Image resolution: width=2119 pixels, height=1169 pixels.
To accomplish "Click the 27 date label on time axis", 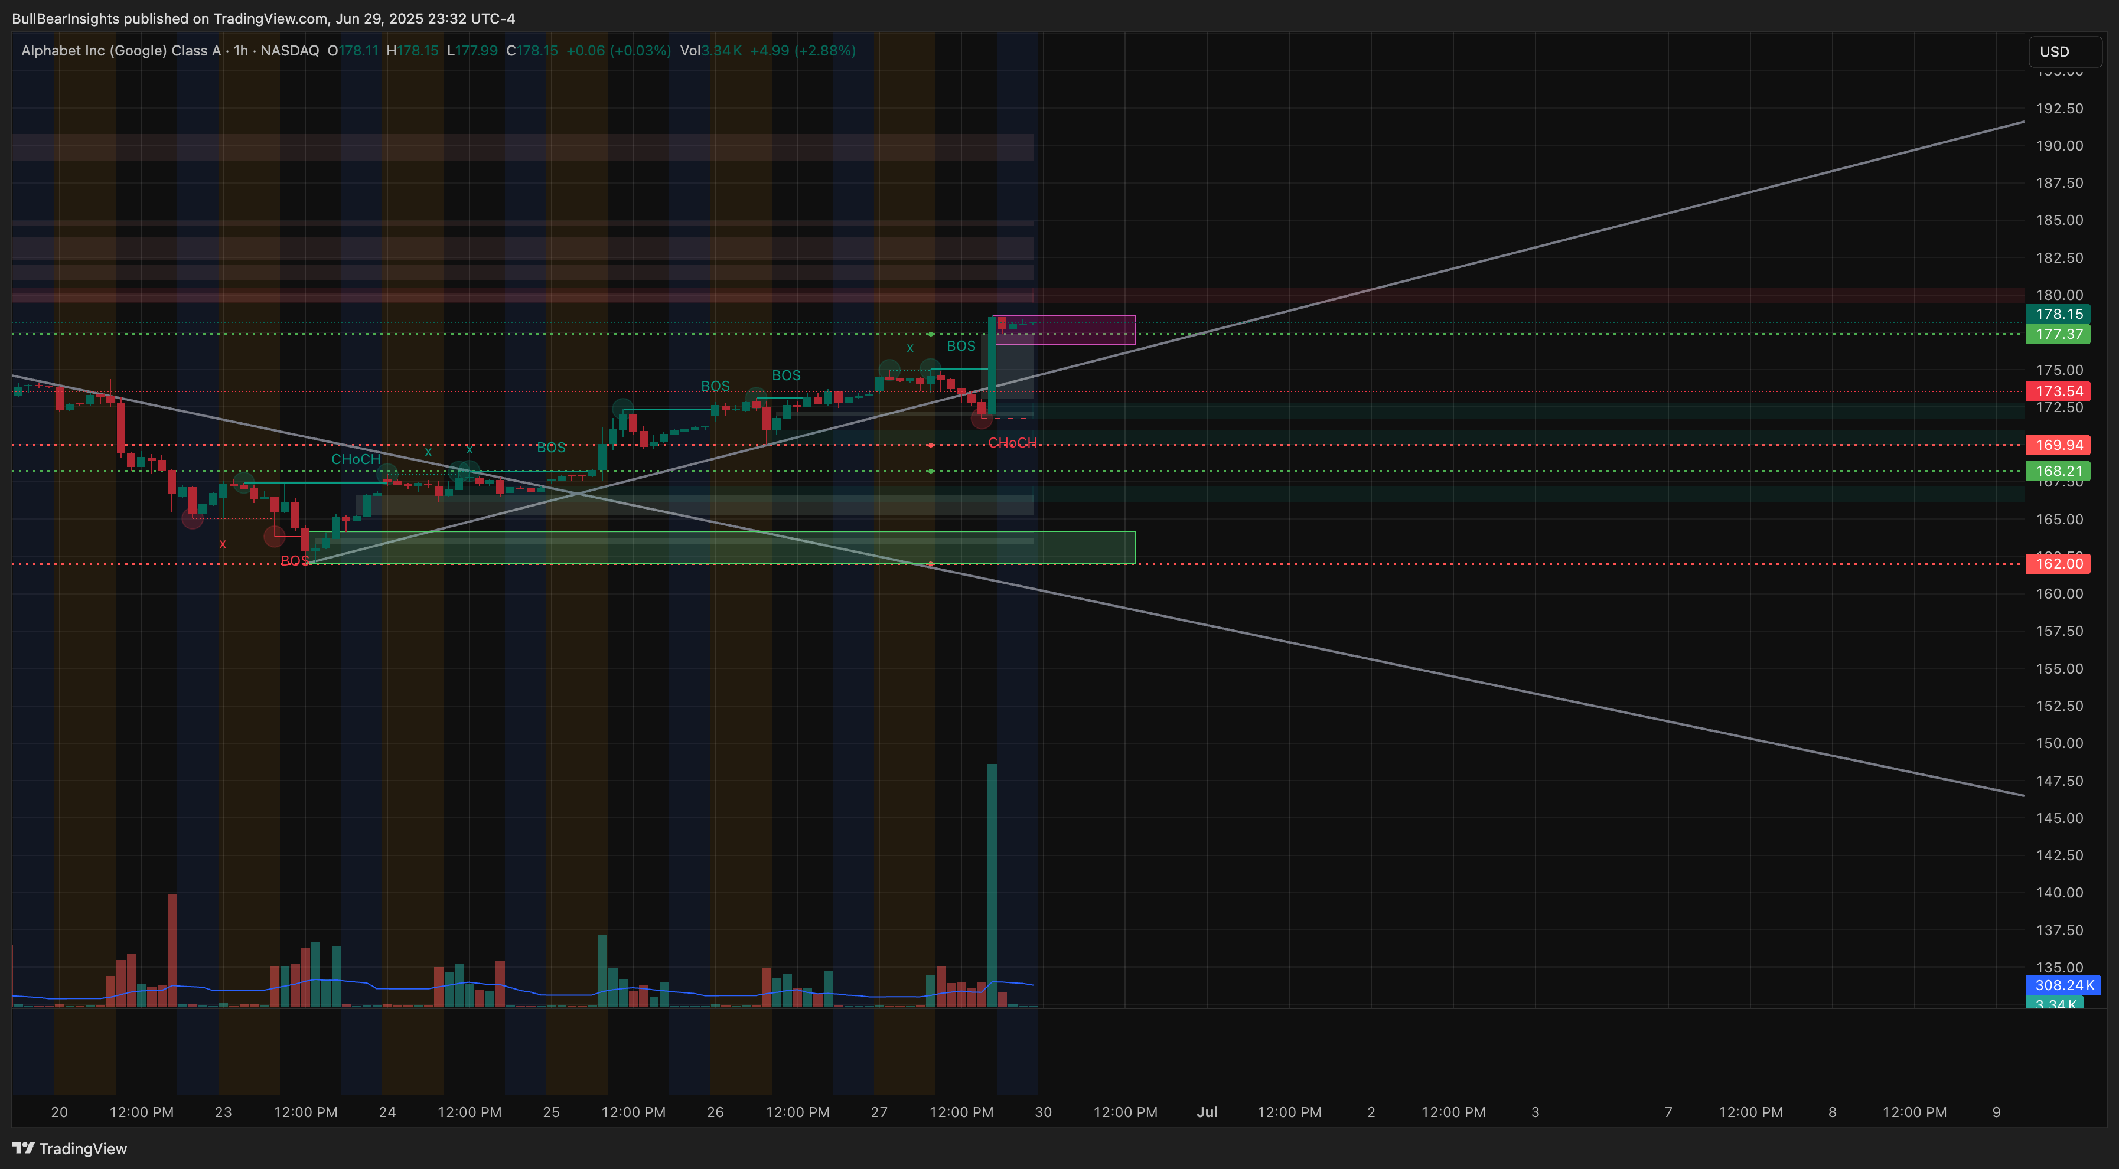I will [x=879, y=1112].
